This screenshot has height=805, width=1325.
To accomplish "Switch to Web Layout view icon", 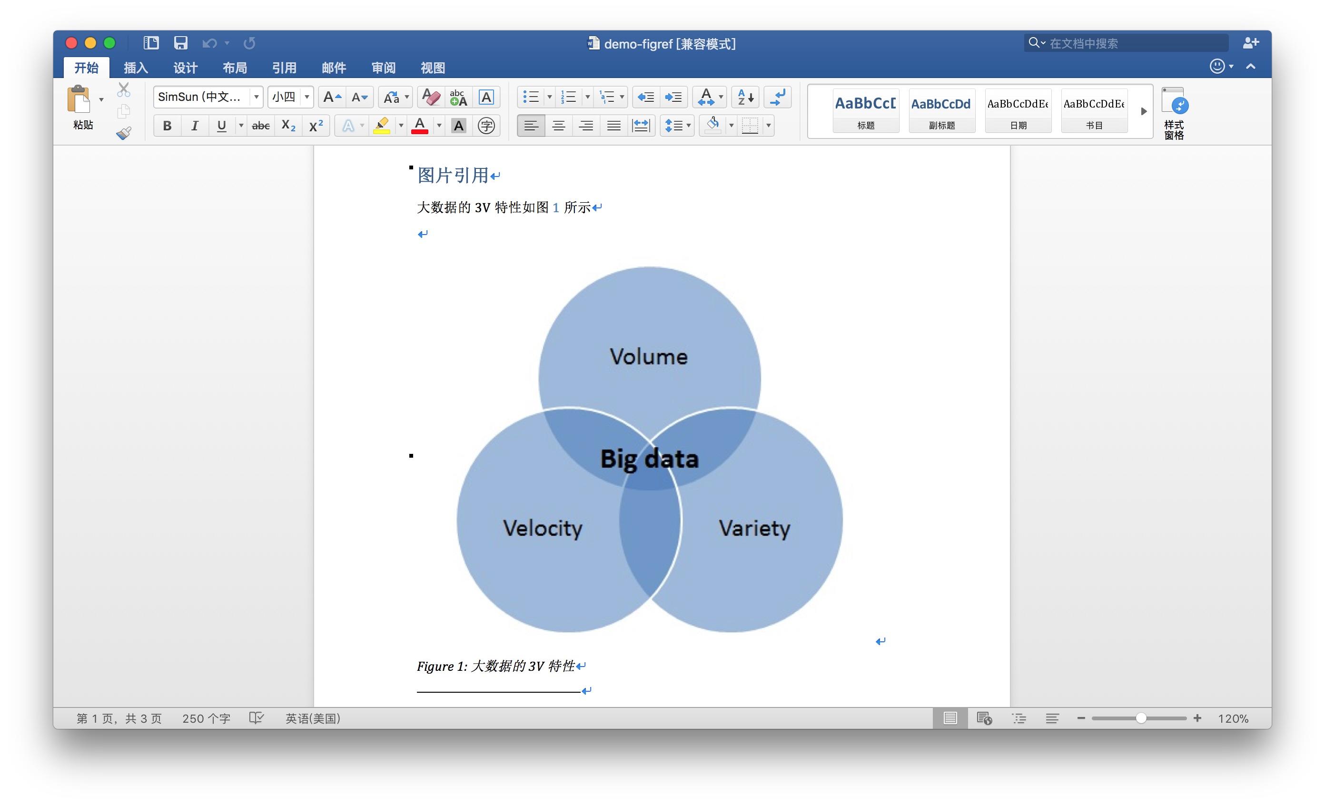I will pos(984,718).
